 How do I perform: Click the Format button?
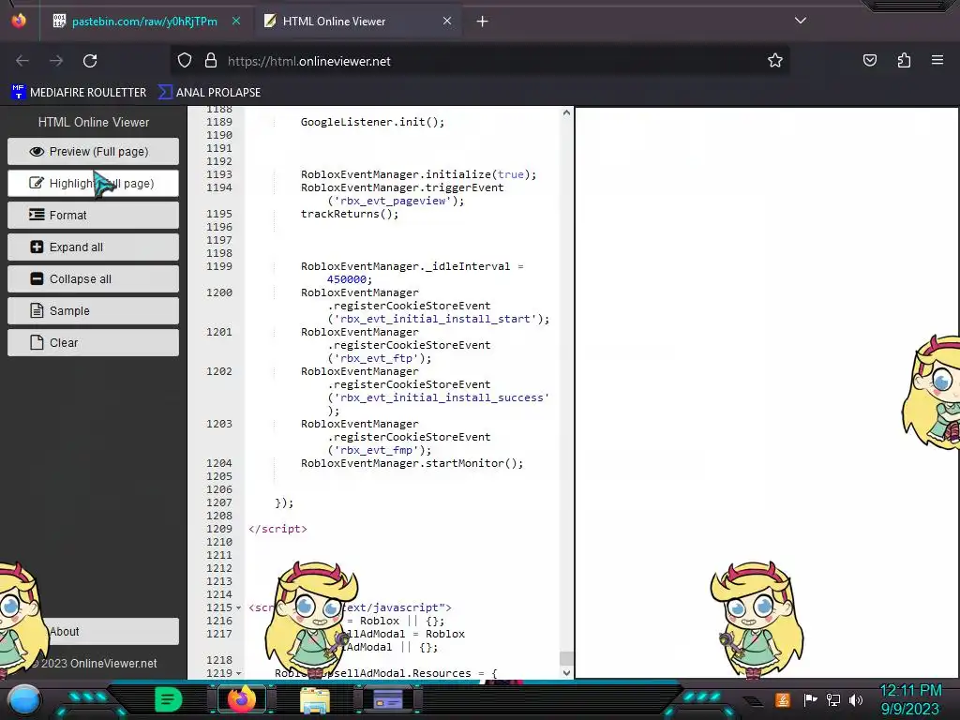click(93, 215)
